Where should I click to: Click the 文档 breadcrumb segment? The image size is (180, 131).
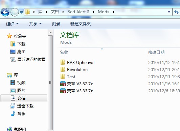(55, 12)
